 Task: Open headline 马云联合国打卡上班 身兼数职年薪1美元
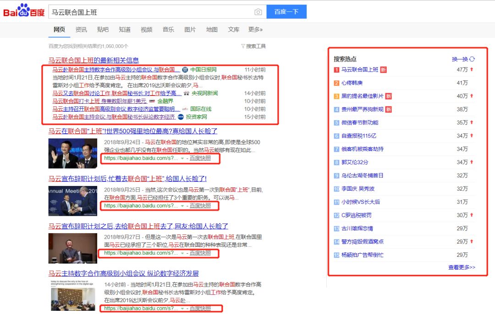(x=99, y=101)
